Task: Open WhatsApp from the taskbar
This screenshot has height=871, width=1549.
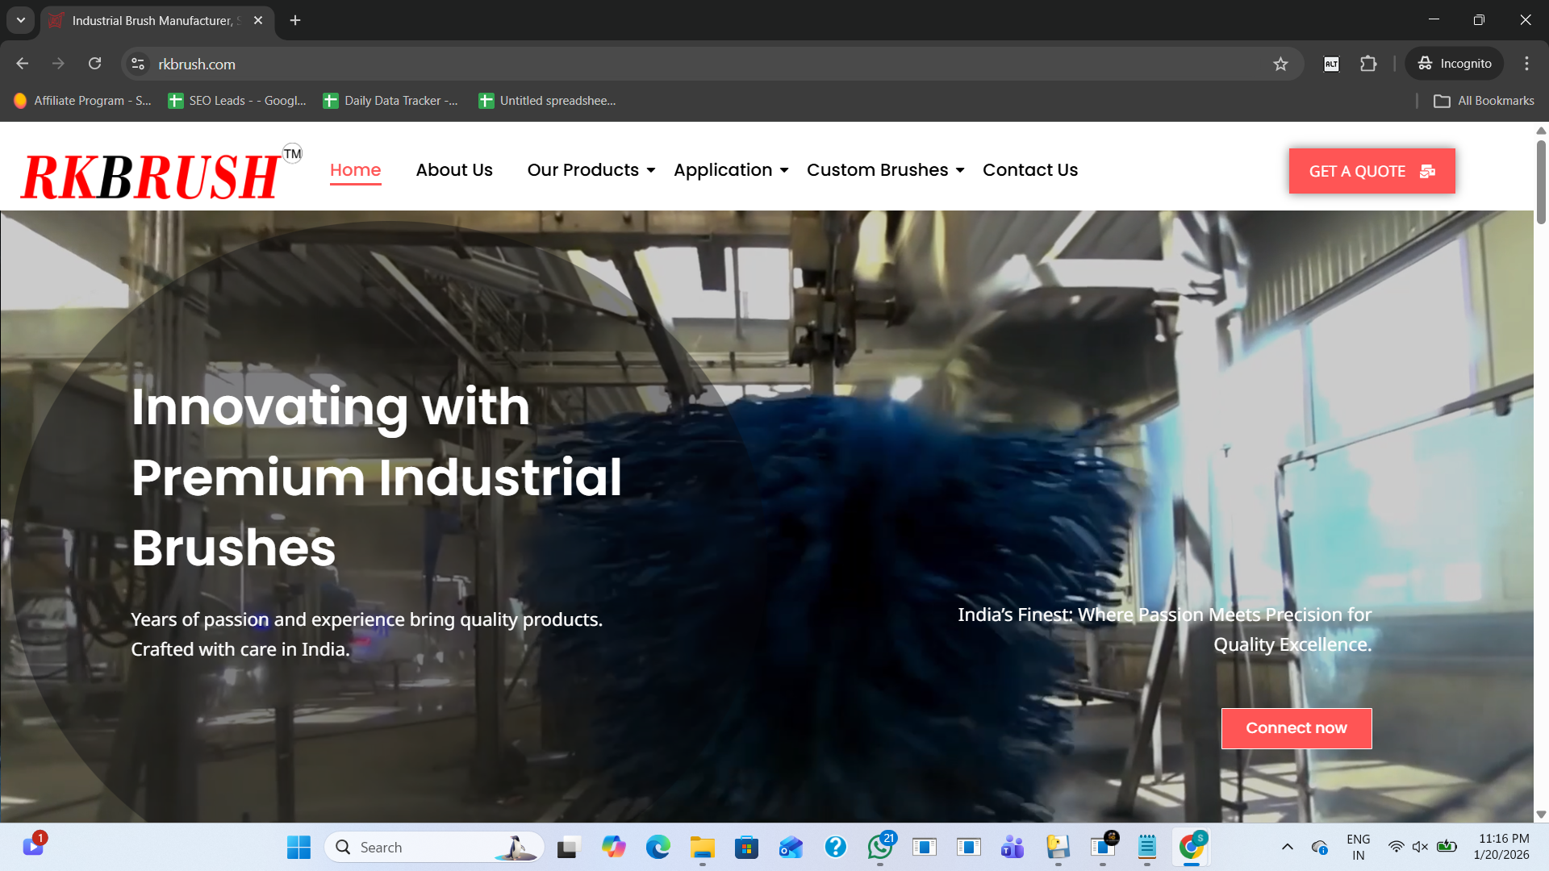Action: pos(879,847)
